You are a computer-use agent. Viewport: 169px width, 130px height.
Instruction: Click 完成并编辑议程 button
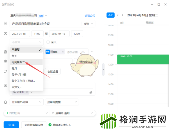(34, 125)
